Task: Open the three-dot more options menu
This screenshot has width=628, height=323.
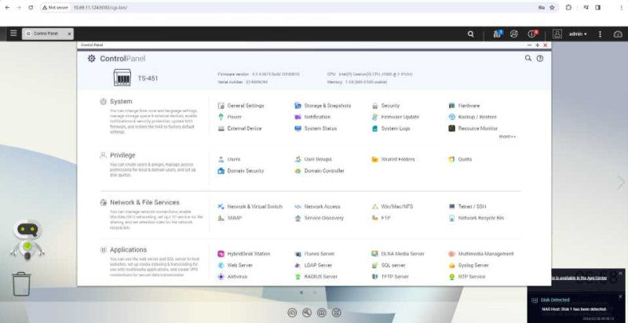Action: pyautogui.click(x=600, y=34)
